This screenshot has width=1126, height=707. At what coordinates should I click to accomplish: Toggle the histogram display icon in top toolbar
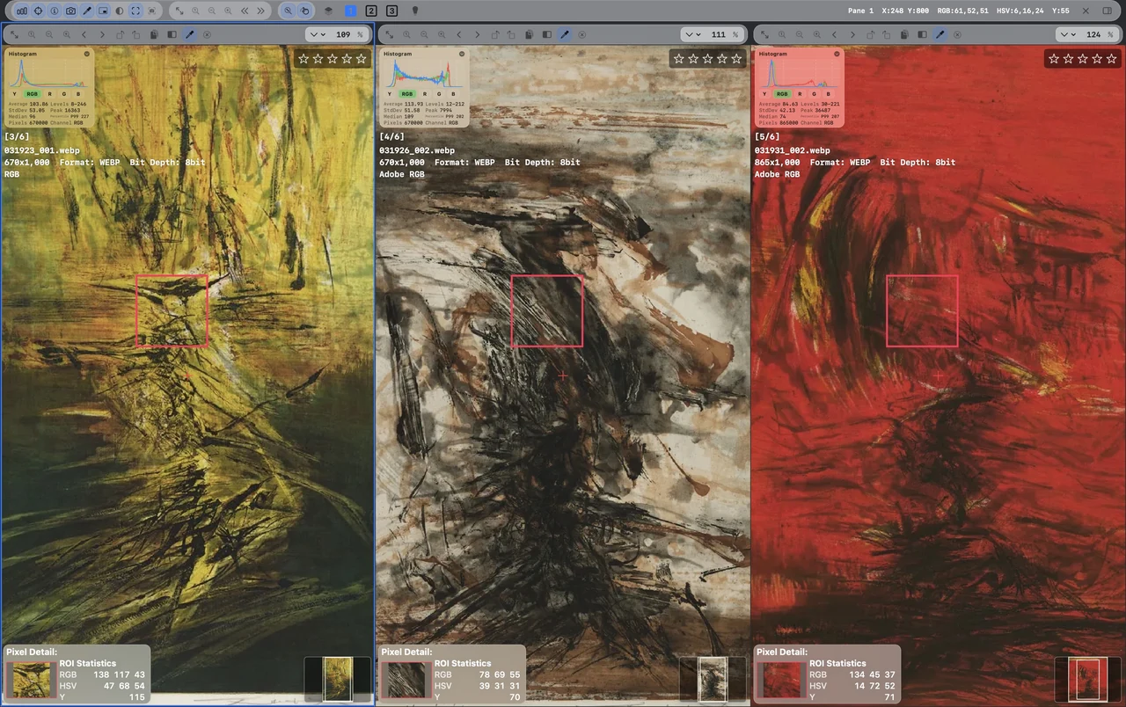pyautogui.click(x=22, y=11)
